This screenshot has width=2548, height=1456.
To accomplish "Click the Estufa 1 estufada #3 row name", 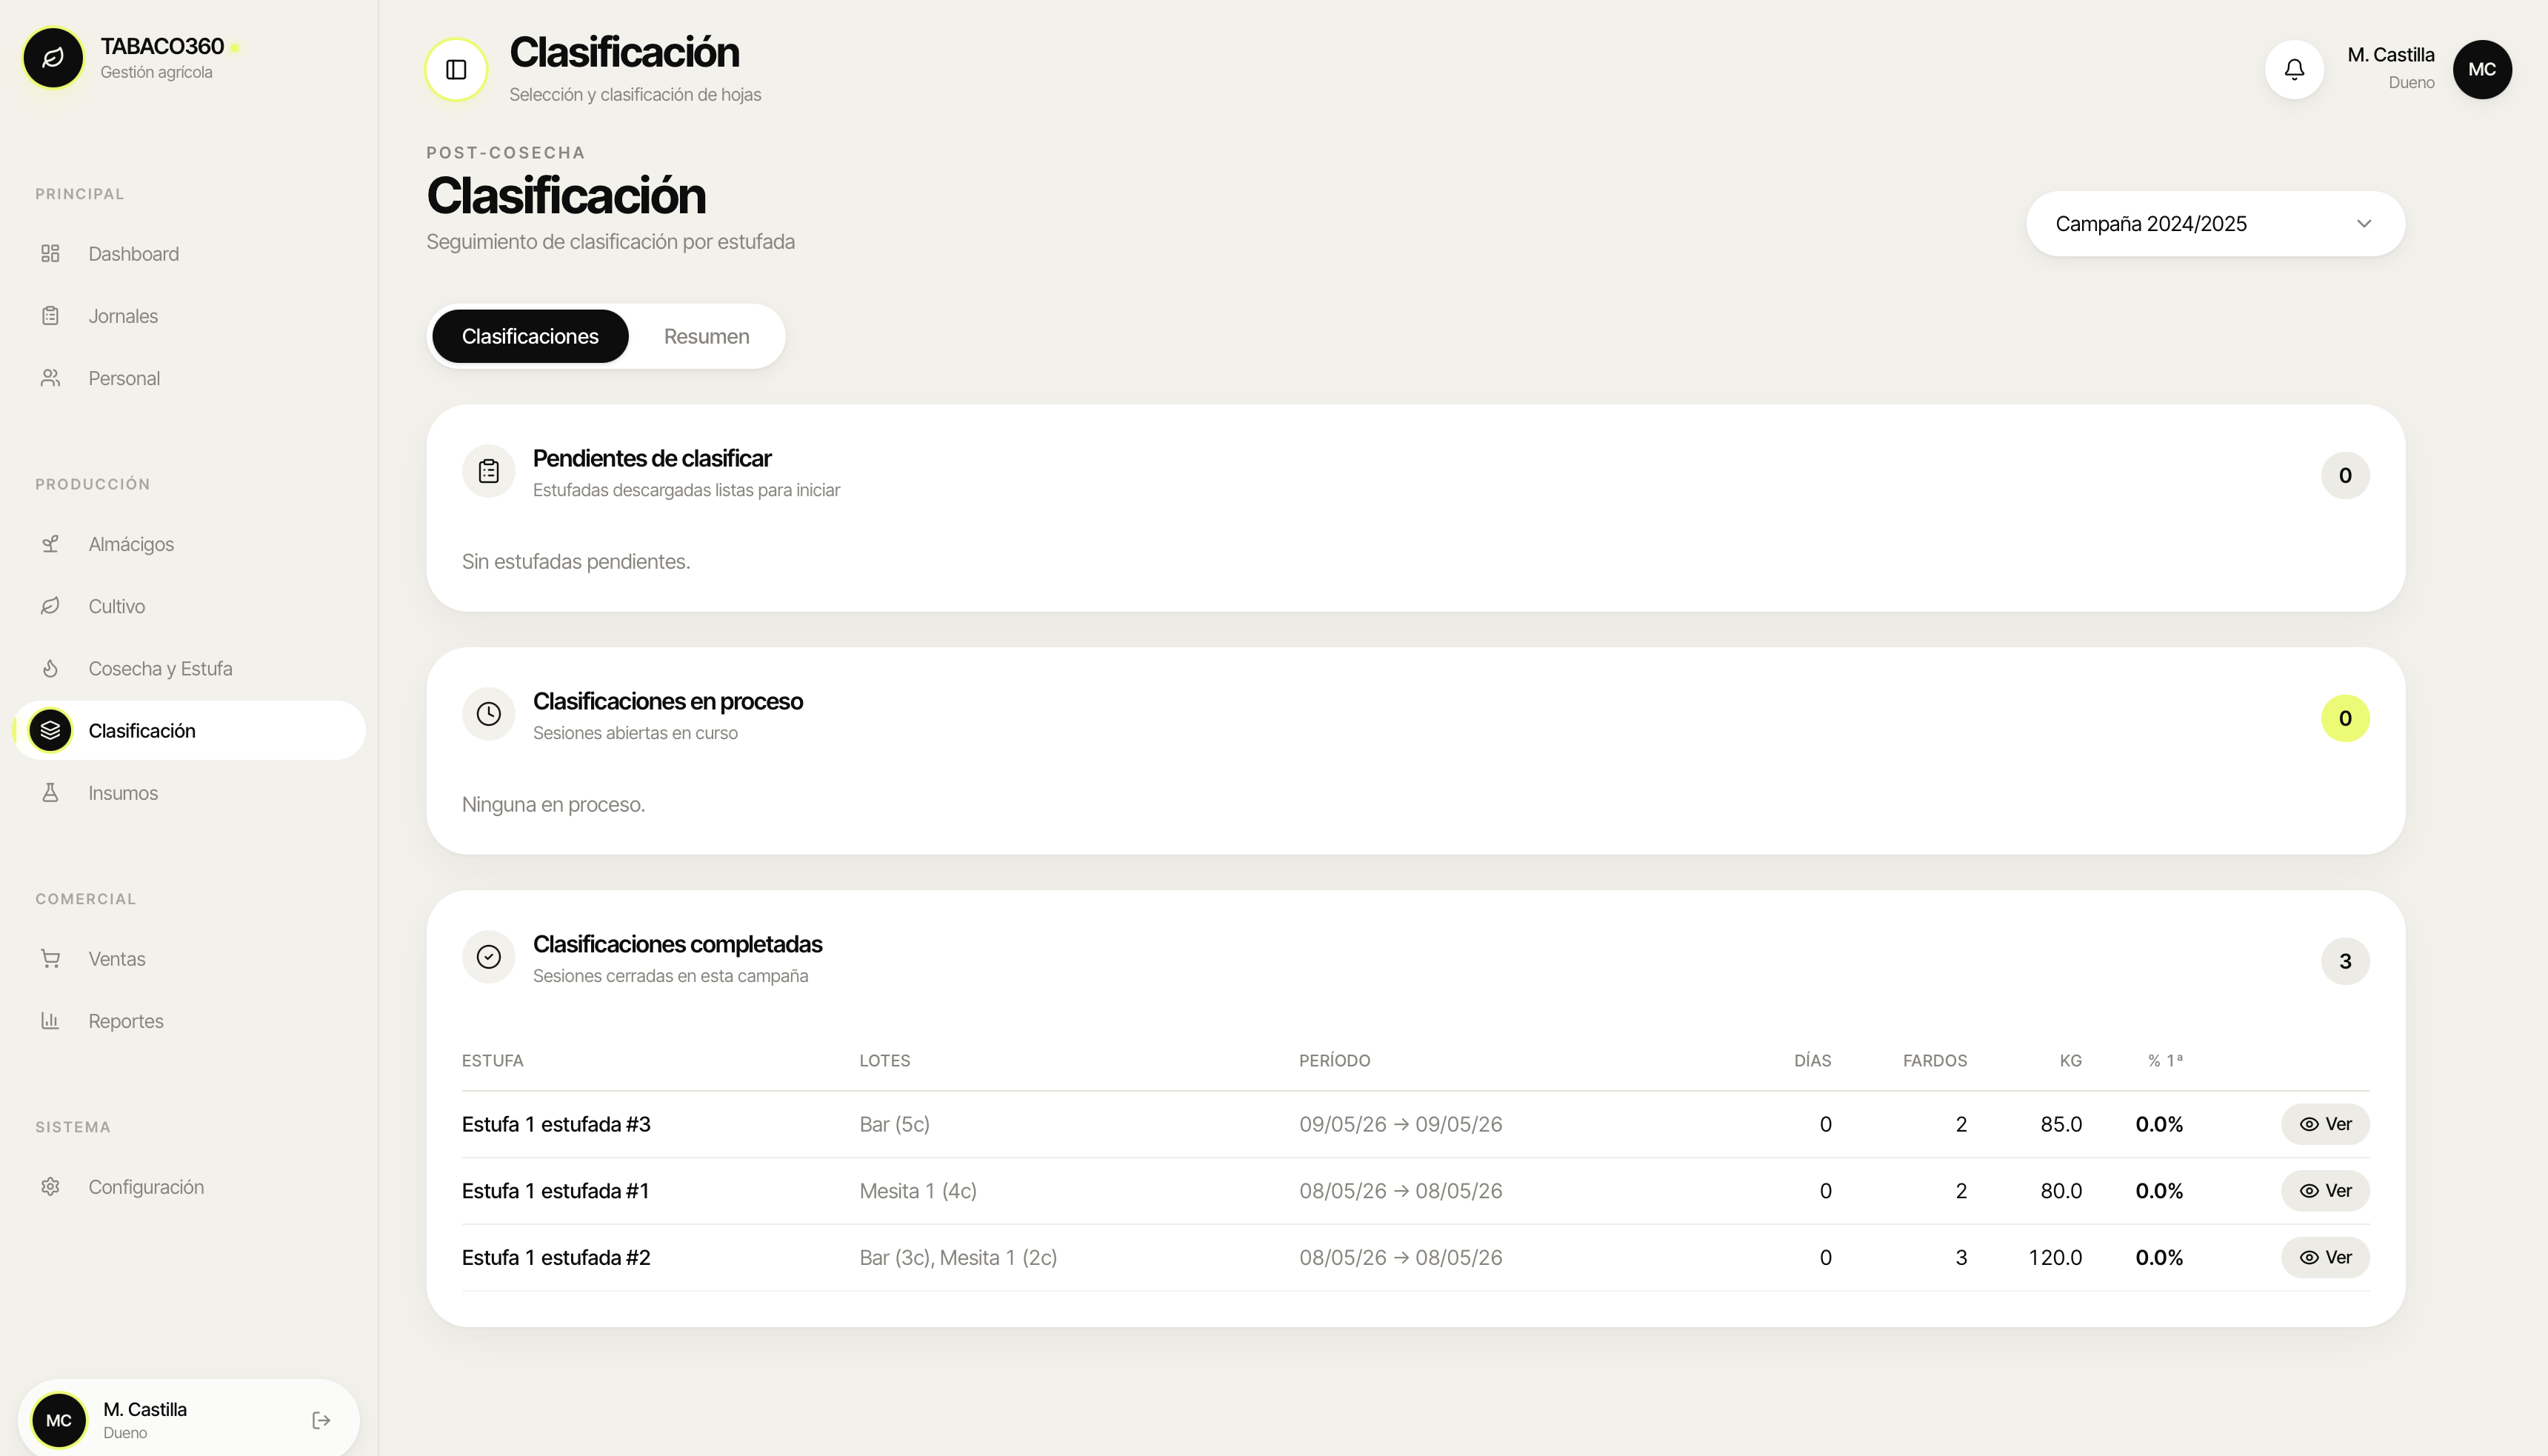I will [x=556, y=1124].
